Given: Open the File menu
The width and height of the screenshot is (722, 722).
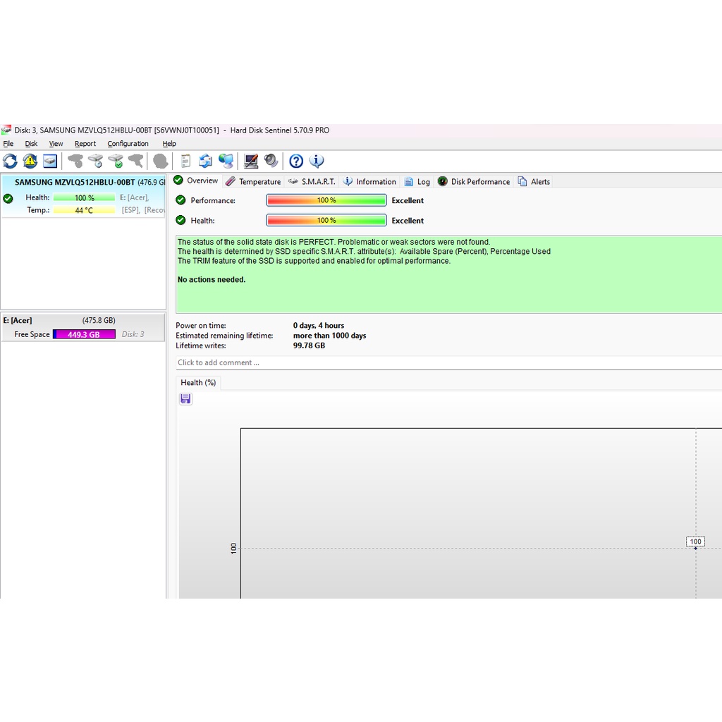Looking at the screenshot, I should [8, 144].
